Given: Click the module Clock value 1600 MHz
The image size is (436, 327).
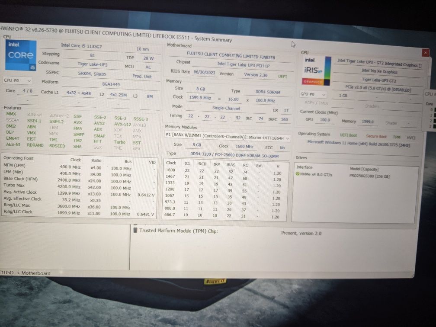Looking at the screenshot, I should pos(244,146).
